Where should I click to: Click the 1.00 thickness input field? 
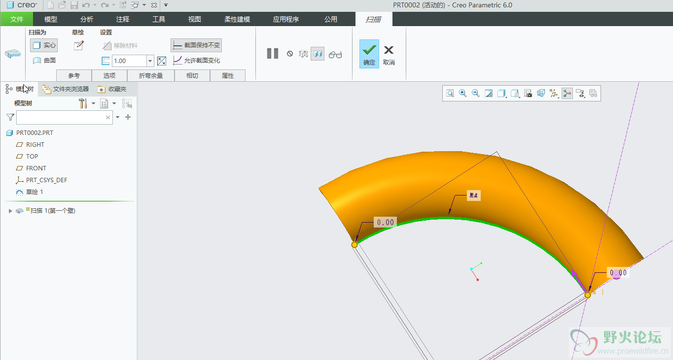click(129, 61)
